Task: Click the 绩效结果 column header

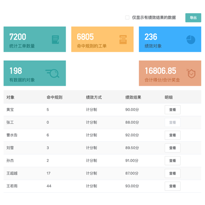Action: coord(133,97)
